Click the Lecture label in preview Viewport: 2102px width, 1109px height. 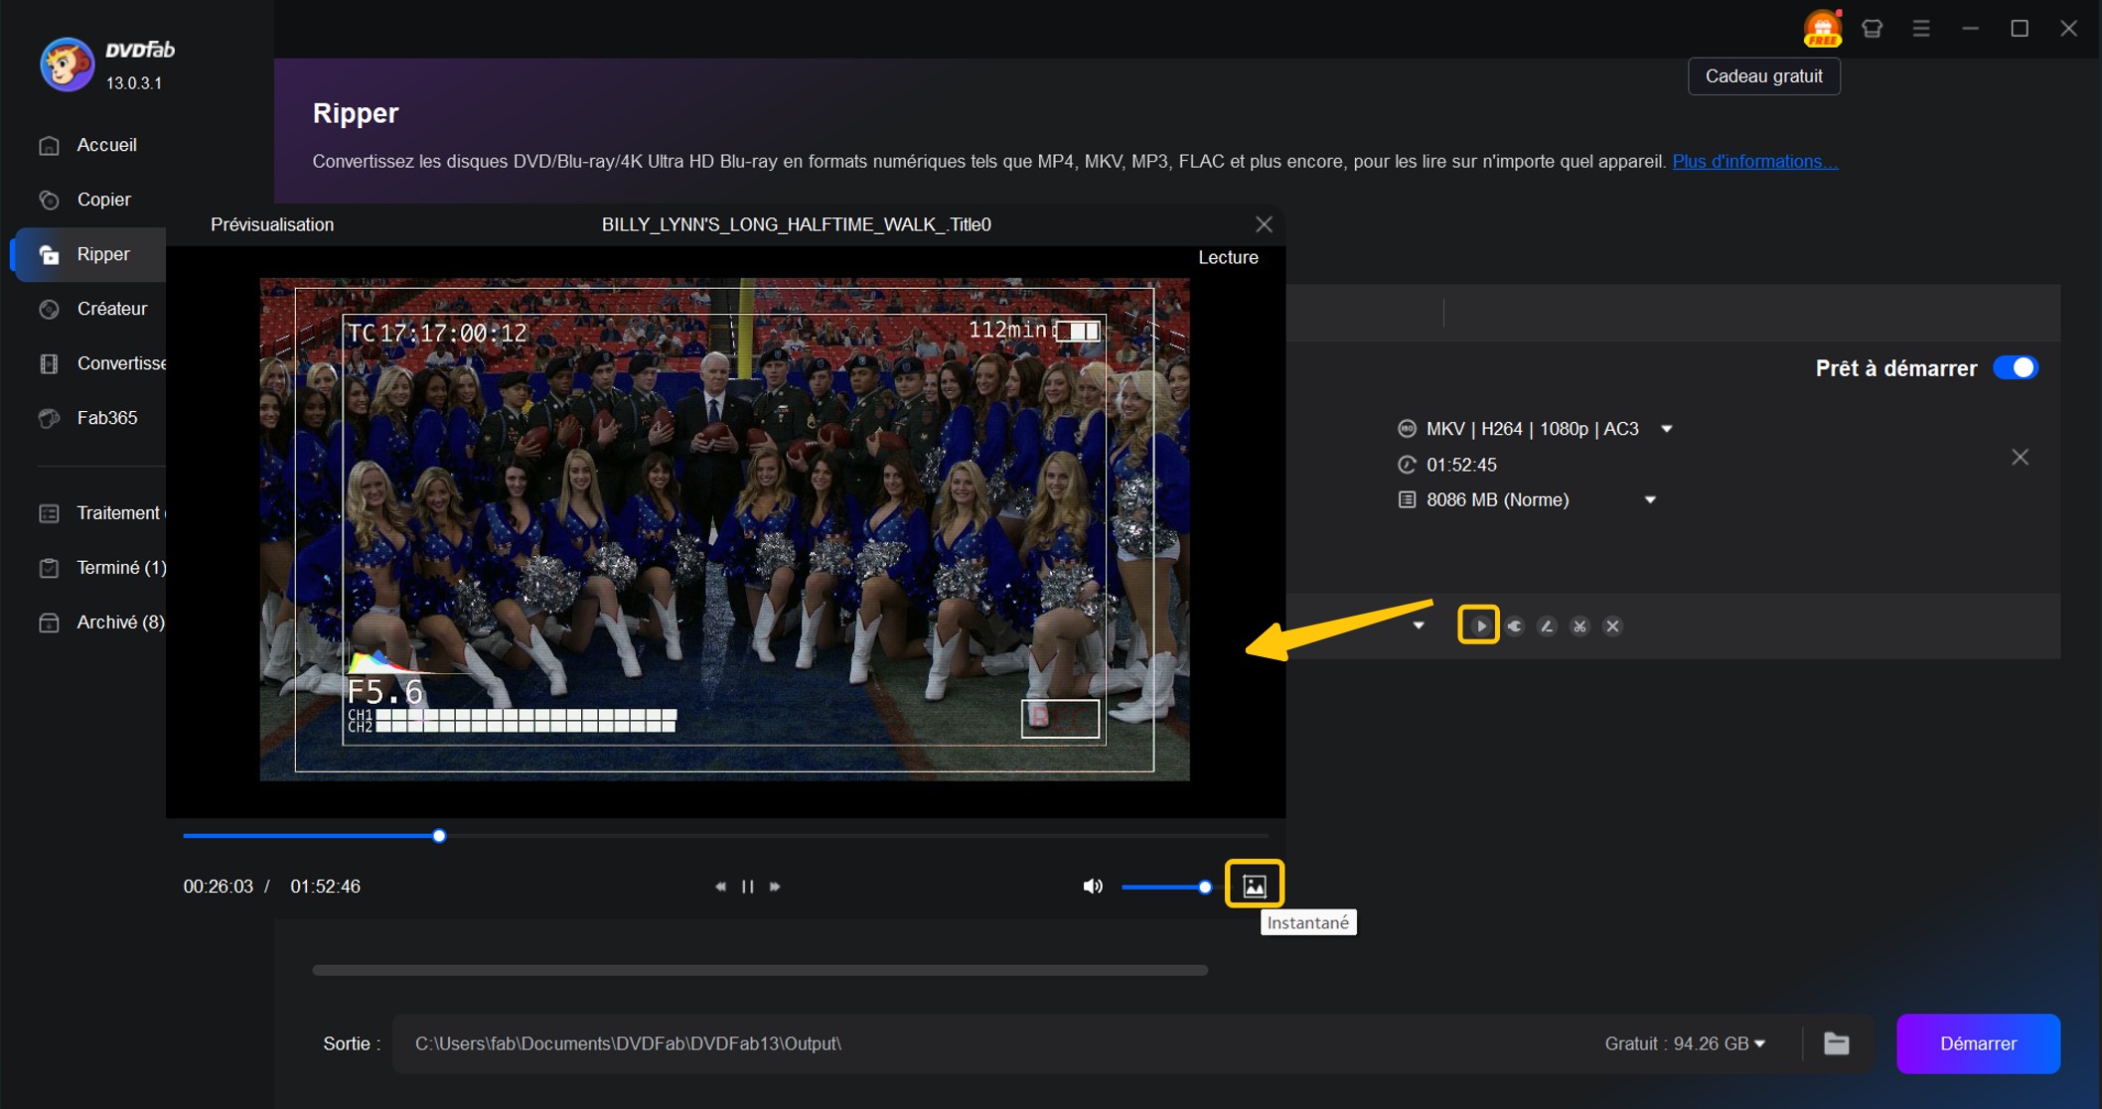[1228, 257]
